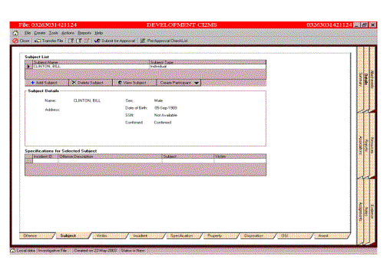Viewport: 387px width, 276px height.
Task: Click the red Close icon in the toolbar
Action: pyautogui.click(x=15, y=41)
